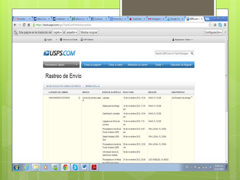Image resolution: width=240 pixels, height=180 pixels.
Task: Click the volume speaker tray icon
Action: click(x=207, y=167)
